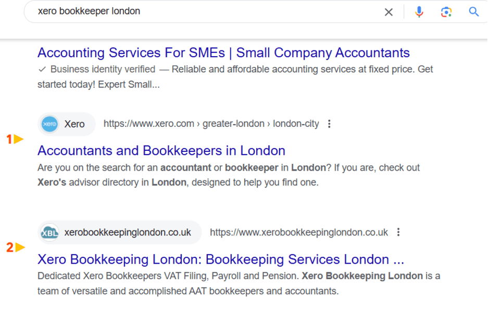
Task: Click the voice search microphone icon
Action: [x=419, y=11]
